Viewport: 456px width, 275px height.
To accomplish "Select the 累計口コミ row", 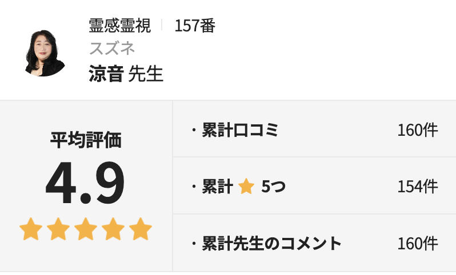I will point(240,130).
